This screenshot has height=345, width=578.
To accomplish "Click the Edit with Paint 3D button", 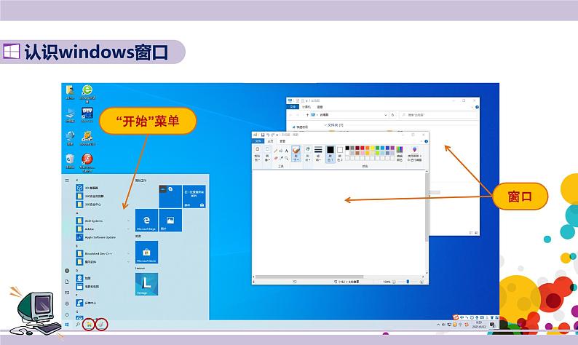I will coord(415,154).
